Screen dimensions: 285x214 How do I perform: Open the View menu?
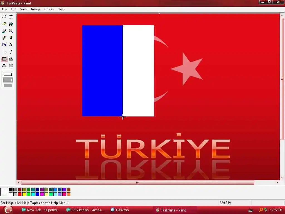(24, 9)
